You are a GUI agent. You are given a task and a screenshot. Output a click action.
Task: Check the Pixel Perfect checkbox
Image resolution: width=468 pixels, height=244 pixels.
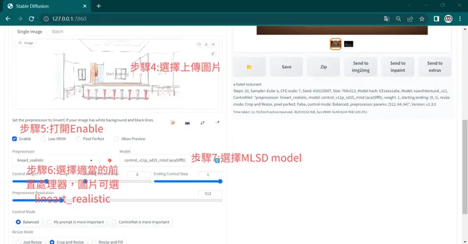[x=78, y=139]
